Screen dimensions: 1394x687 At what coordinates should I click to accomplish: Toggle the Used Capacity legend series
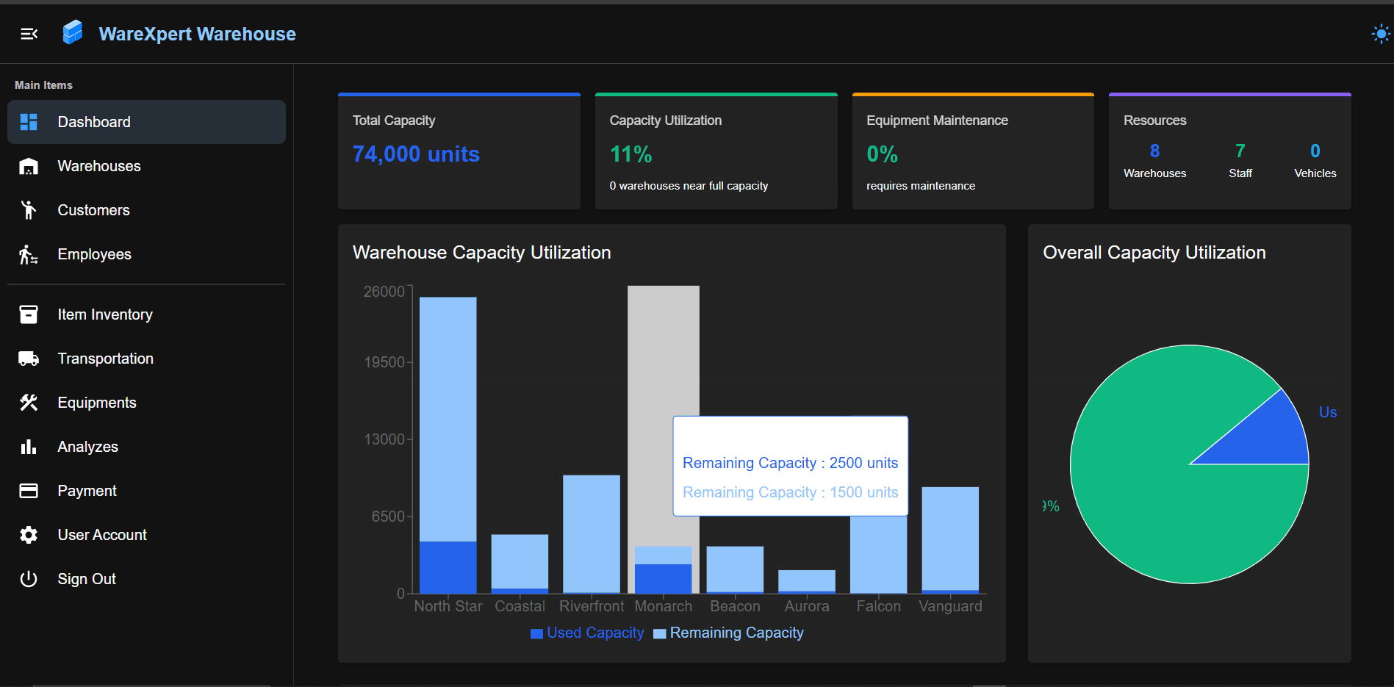coord(587,633)
